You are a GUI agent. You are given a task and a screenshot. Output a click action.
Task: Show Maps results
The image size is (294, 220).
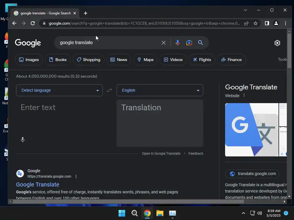coord(146,60)
